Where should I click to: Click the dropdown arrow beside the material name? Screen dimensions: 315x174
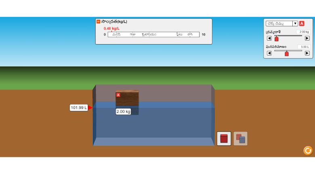[x=295, y=23]
